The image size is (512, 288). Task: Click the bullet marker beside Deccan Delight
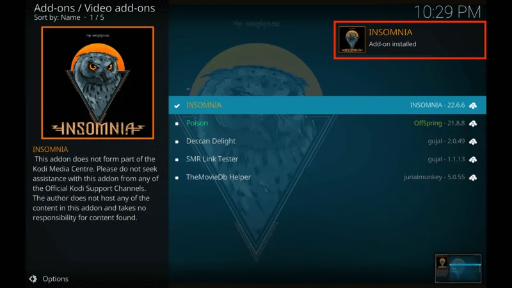tap(177, 141)
